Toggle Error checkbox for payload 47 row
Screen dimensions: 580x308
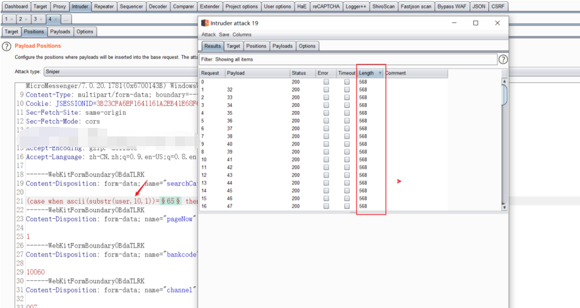(326, 206)
